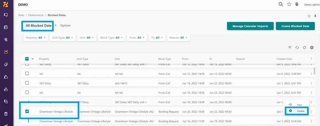Choose View in the row context menu

tap(297, 105)
